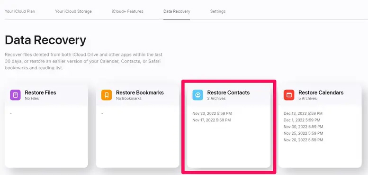Open the Restore Calendars card title

tap(321, 92)
